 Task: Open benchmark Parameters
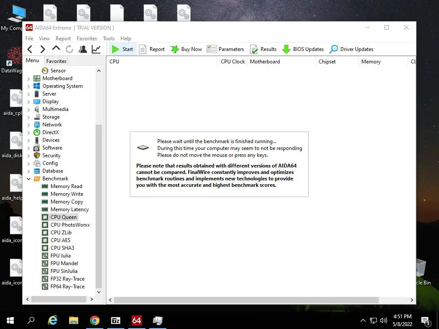click(226, 49)
